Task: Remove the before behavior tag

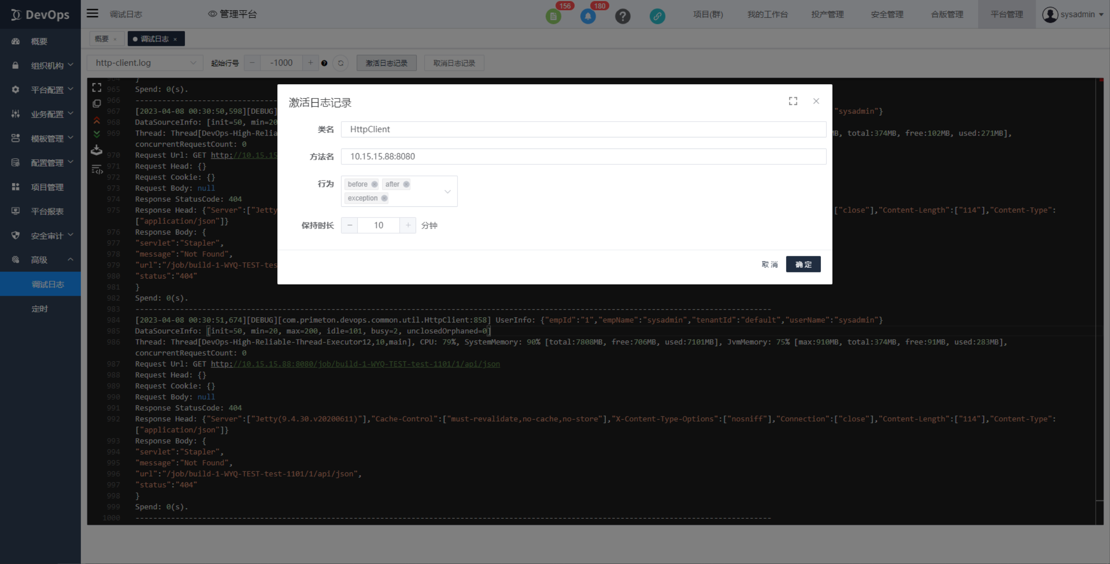Action: pos(375,184)
